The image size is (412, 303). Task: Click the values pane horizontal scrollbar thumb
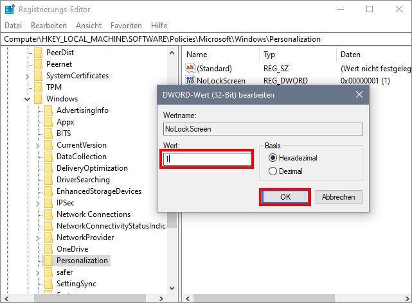pos(264,299)
